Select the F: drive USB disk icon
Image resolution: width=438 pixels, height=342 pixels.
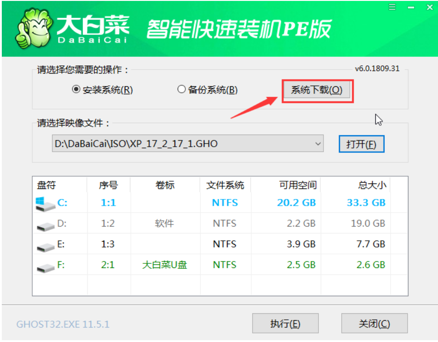click(45, 268)
